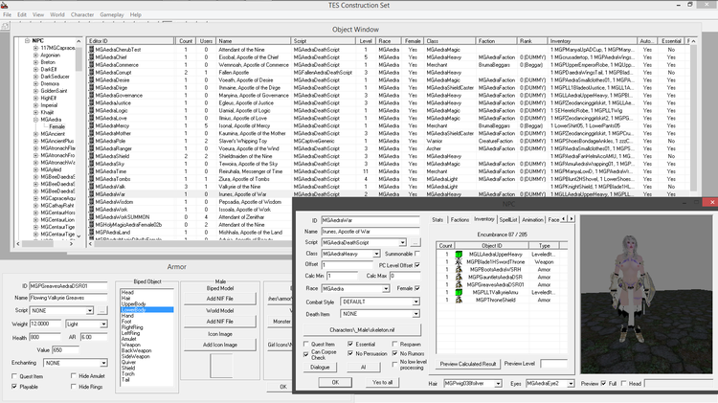
Task: Click Add NIF File under Biped Model
Action: 220,299
